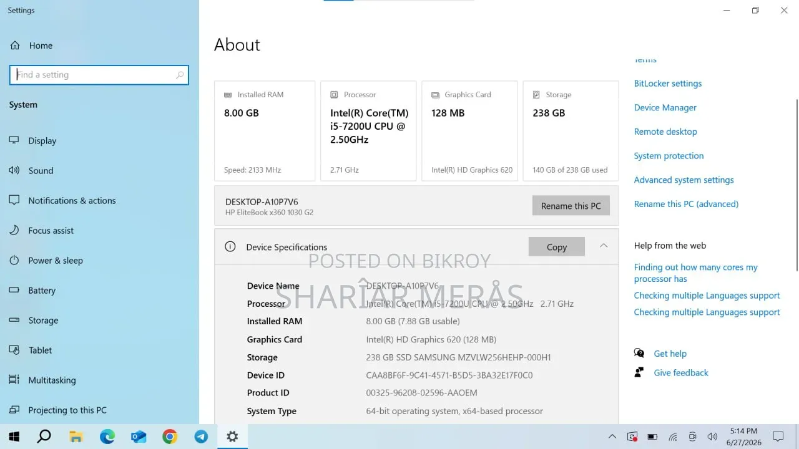Click the Projecting to this PC icon
799x449 pixels.
pos(14,410)
